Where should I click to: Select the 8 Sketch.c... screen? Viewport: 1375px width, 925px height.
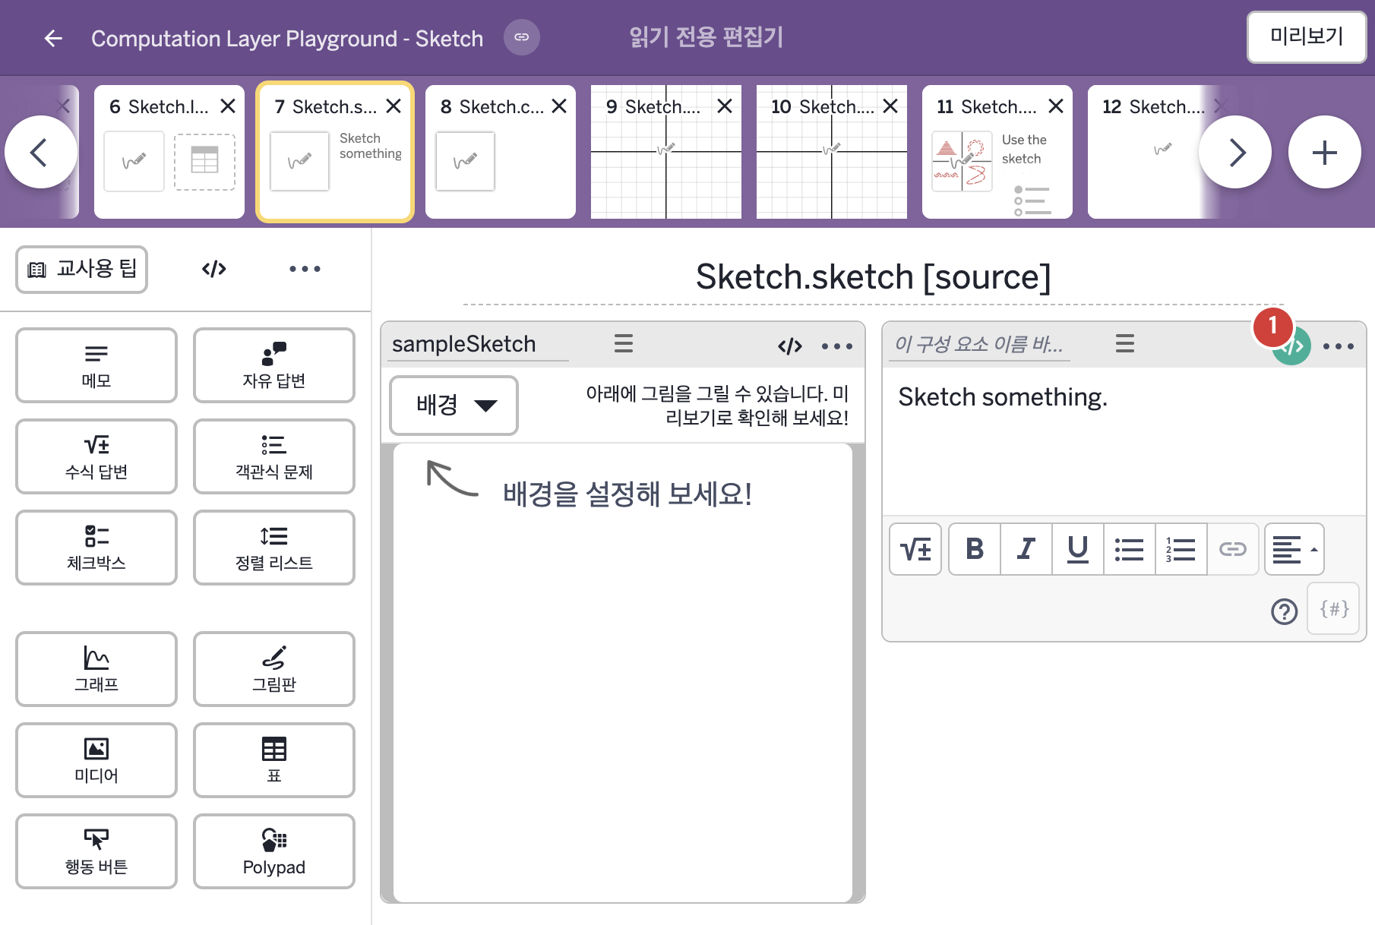coord(501,152)
